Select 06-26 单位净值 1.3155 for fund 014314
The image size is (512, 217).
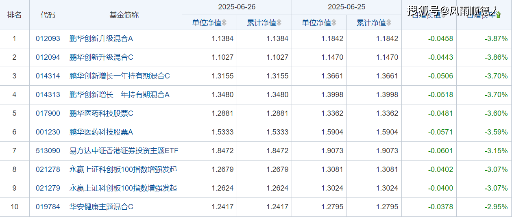click(x=222, y=76)
